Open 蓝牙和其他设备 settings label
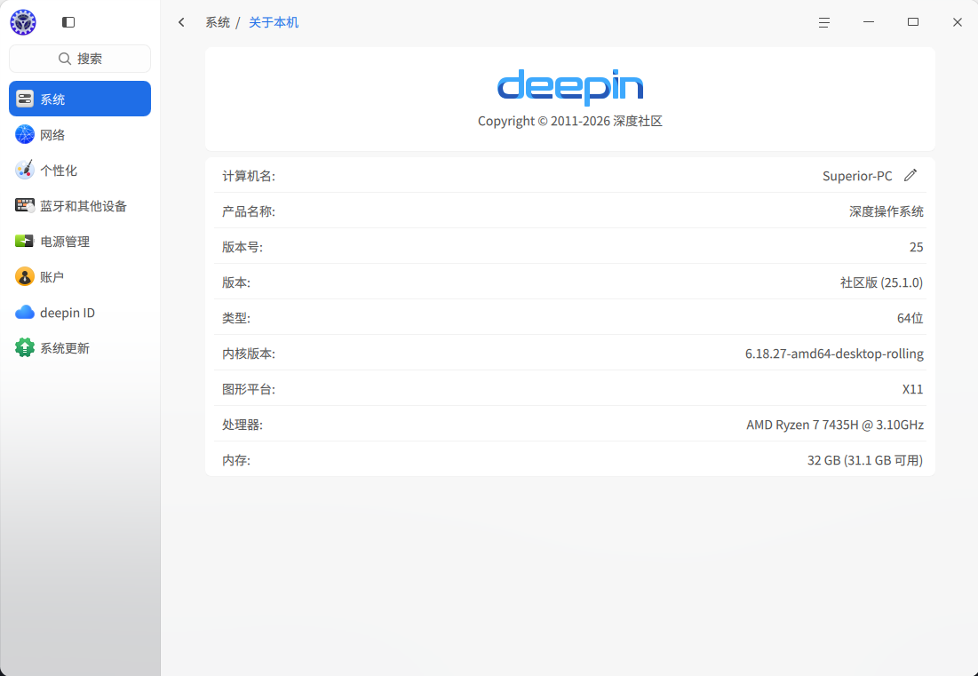978x676 pixels. (x=83, y=206)
